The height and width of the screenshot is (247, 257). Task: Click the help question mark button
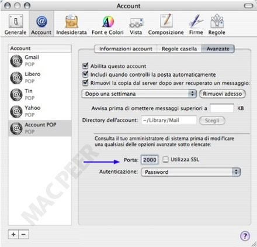[245, 236]
